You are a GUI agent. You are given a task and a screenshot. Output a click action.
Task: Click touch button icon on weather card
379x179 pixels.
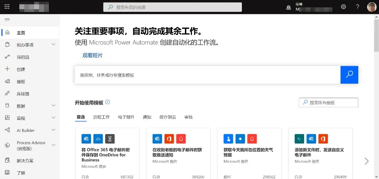[x=229, y=139]
